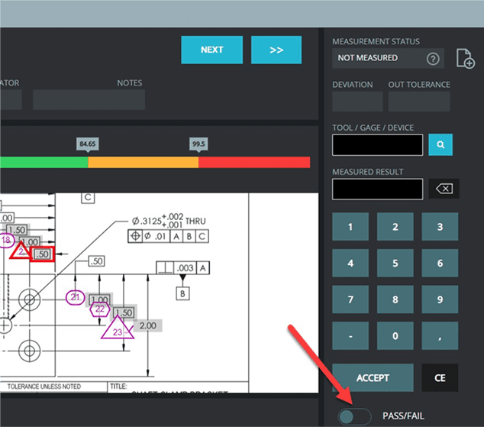484x427 pixels.
Task: Click the add document icon
Action: click(465, 58)
